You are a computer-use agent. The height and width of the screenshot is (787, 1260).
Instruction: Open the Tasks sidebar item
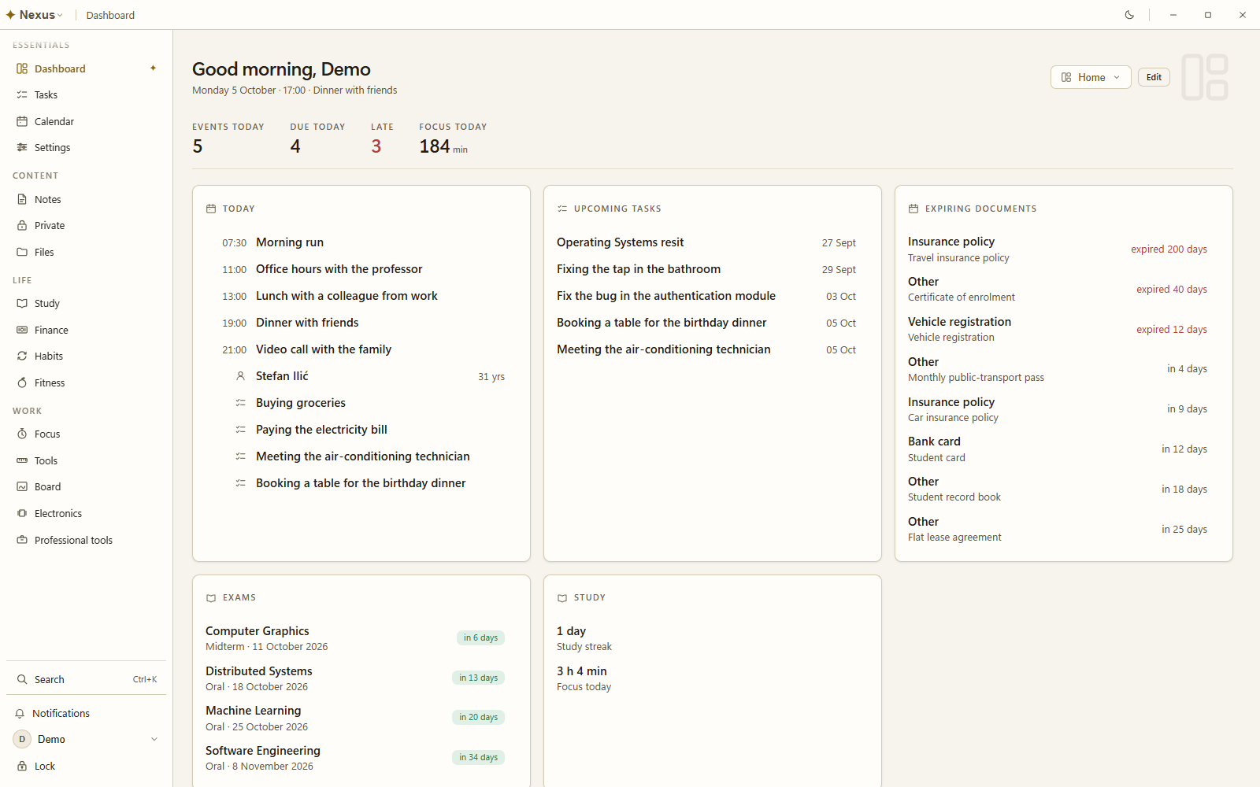[86, 95]
